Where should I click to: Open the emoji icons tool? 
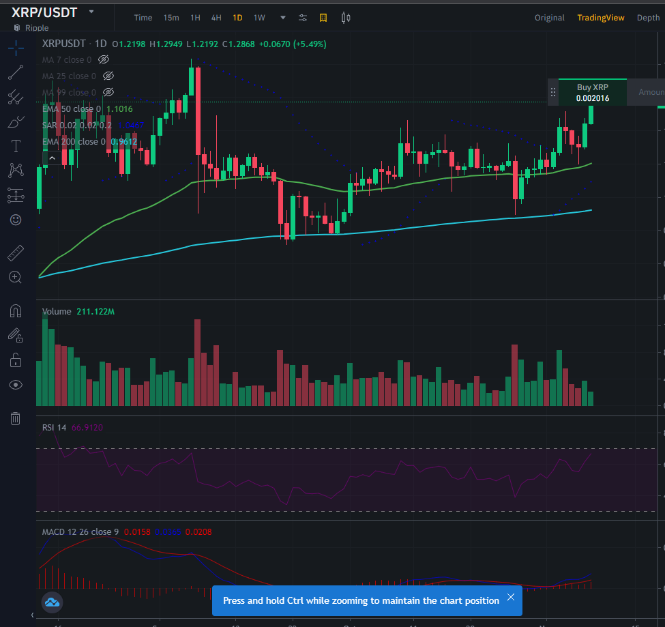click(16, 220)
